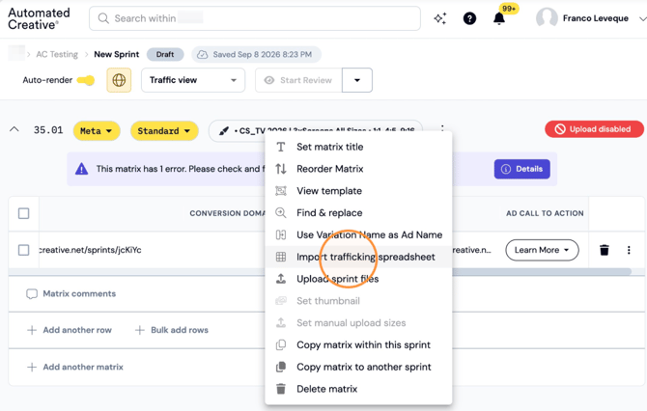This screenshot has width=647, height=411.
Task: Go to AC Testing breadcrumb
Action: click(x=57, y=54)
